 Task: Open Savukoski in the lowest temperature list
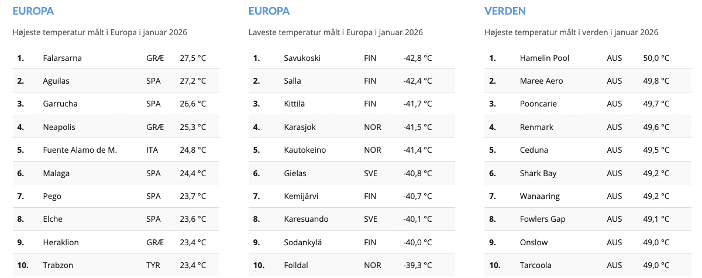click(302, 58)
